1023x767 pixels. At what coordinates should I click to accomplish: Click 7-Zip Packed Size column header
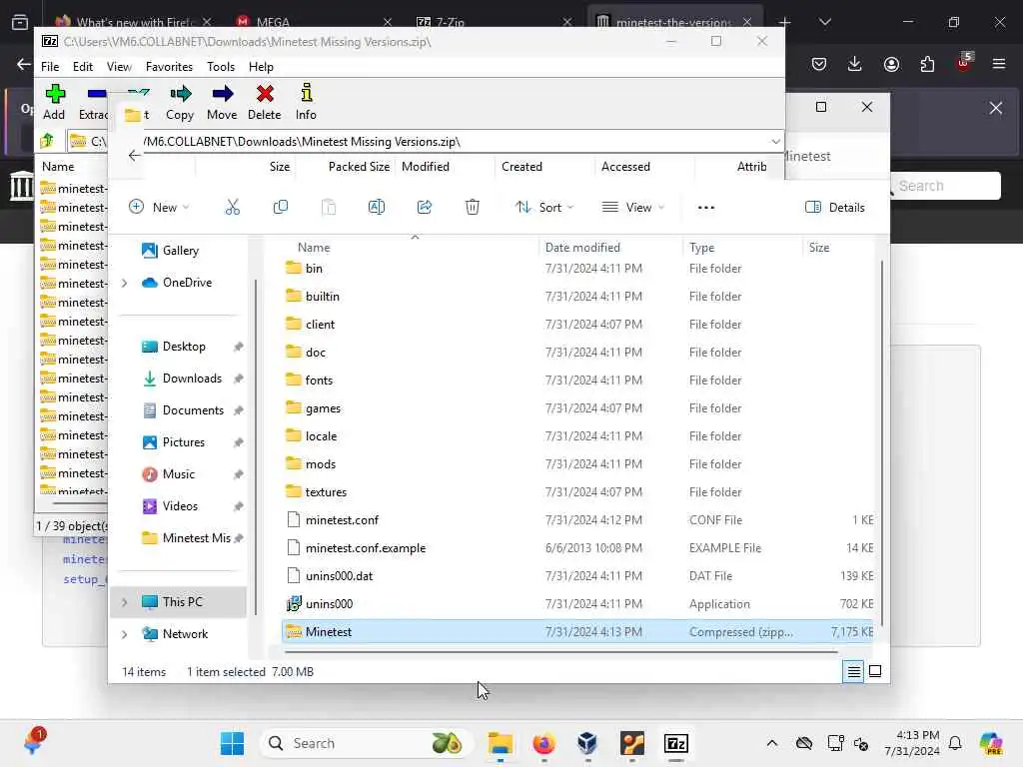(x=359, y=167)
